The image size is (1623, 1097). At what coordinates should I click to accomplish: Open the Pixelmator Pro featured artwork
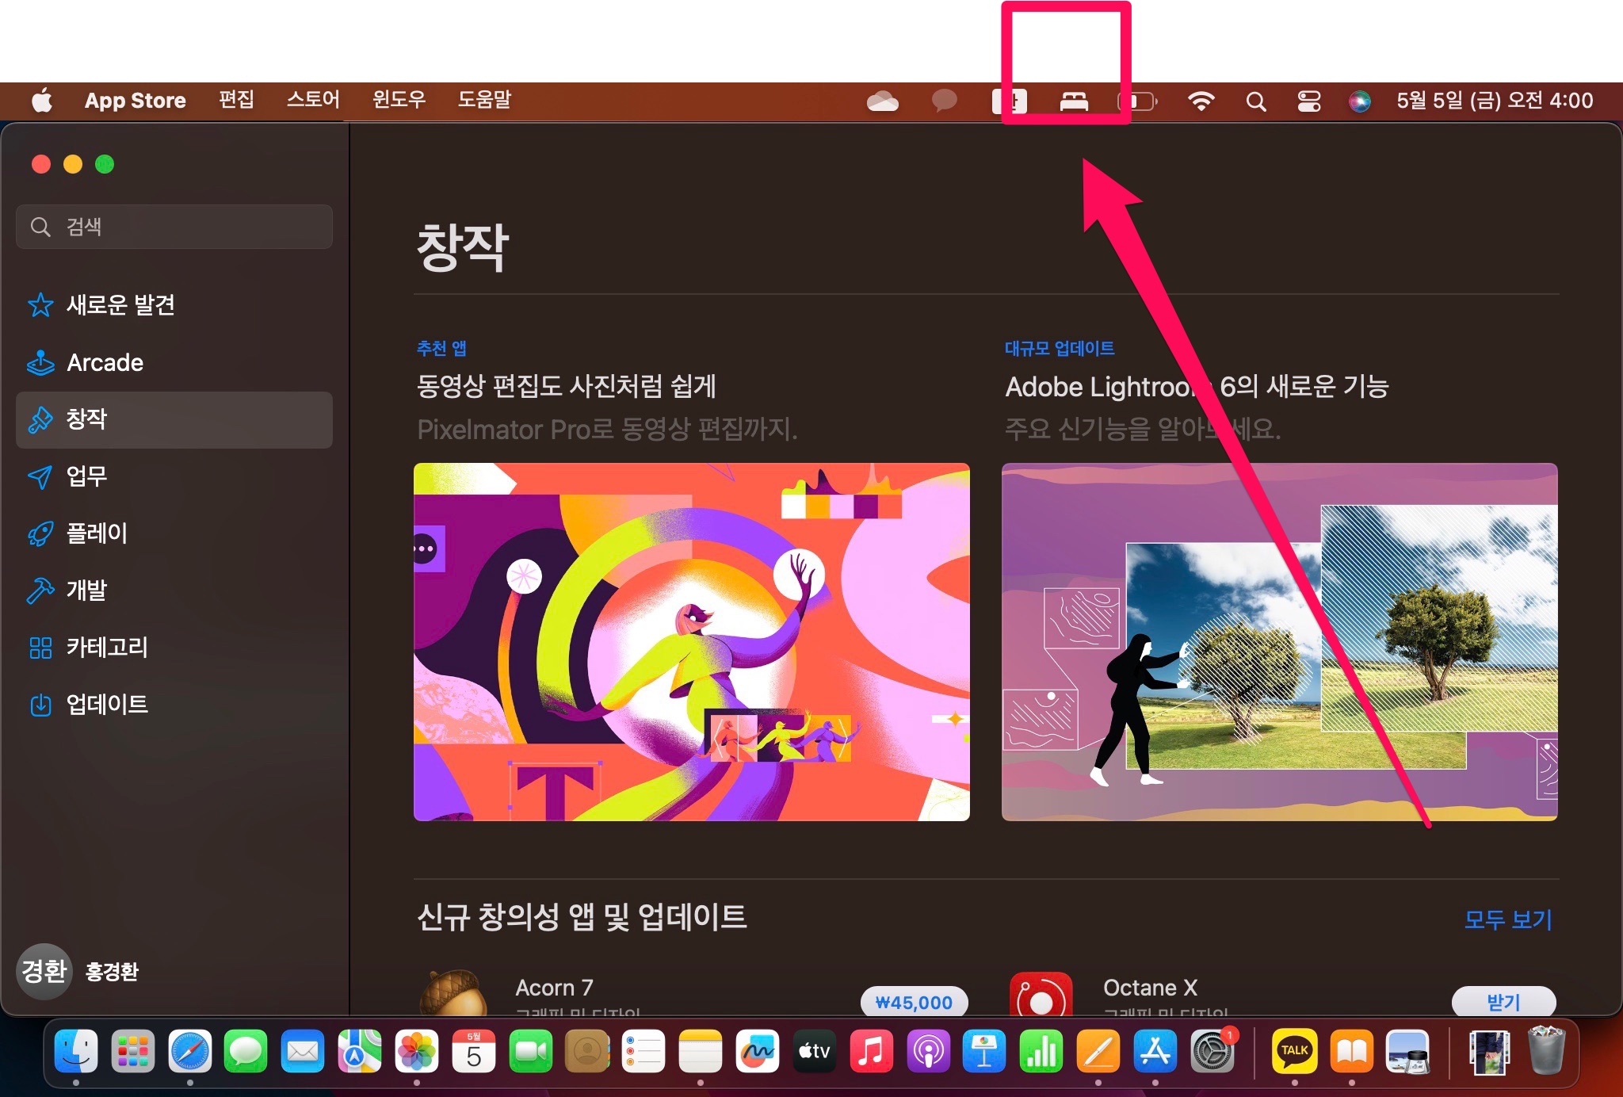[691, 641]
